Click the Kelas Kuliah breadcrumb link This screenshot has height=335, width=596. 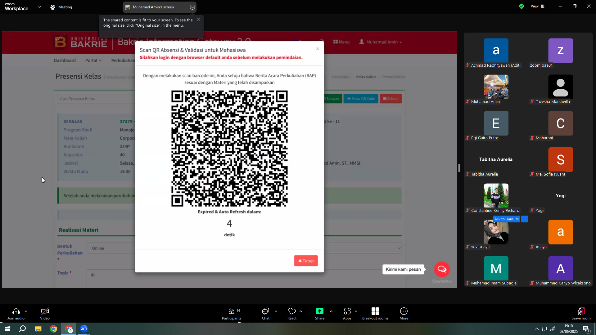(366, 77)
